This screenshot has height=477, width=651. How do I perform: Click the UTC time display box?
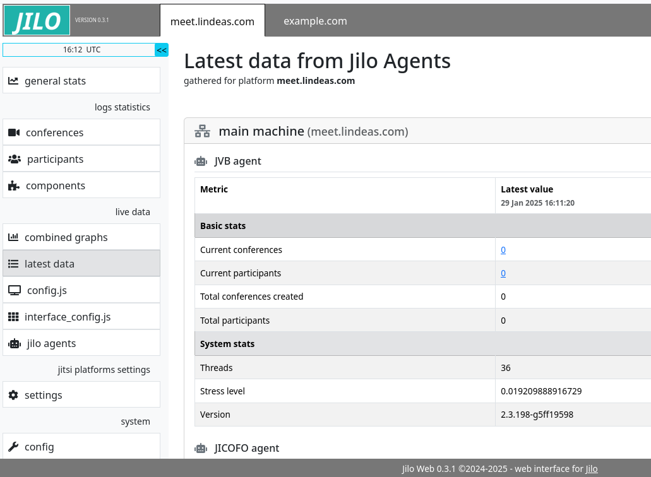pyautogui.click(x=79, y=50)
